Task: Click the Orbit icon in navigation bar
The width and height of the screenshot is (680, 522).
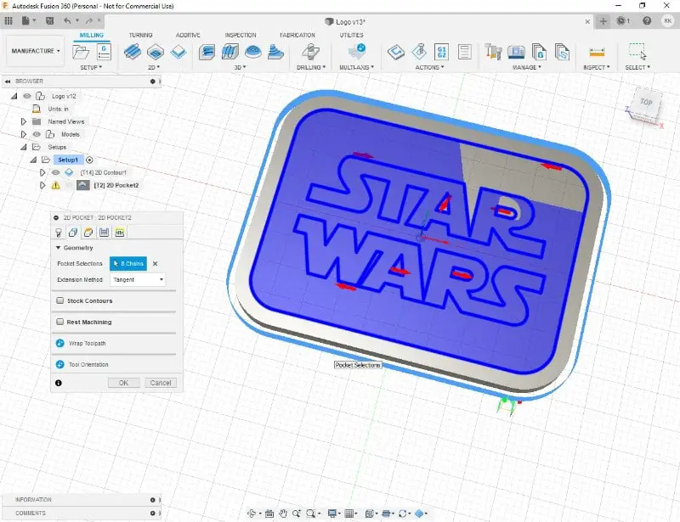Action: (x=252, y=514)
